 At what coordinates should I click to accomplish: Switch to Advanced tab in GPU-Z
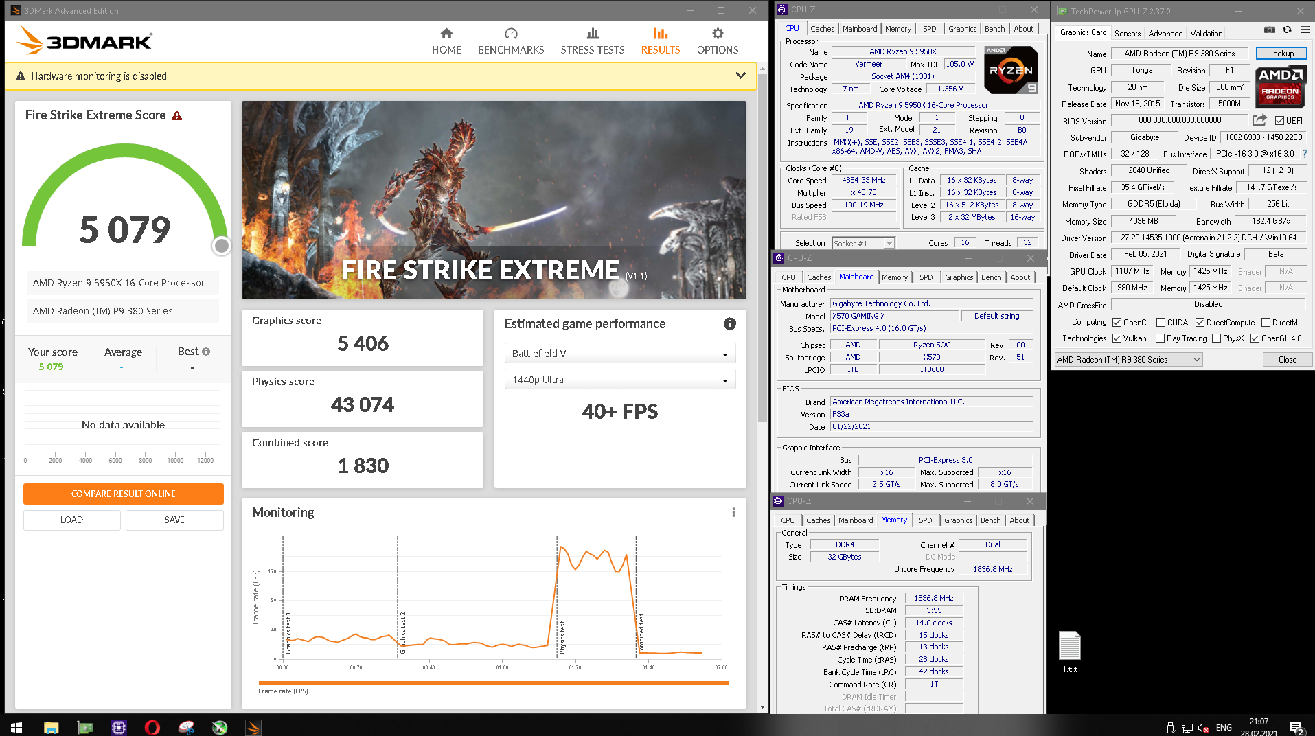[x=1165, y=33]
